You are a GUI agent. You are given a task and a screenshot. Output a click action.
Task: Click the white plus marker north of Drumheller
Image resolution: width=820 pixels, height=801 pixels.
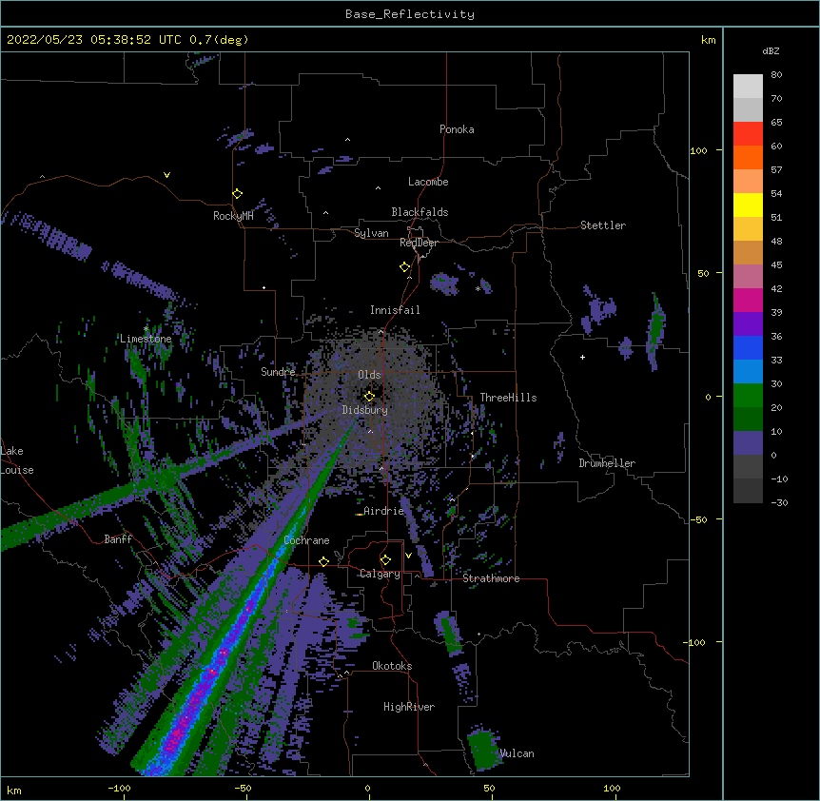582,357
